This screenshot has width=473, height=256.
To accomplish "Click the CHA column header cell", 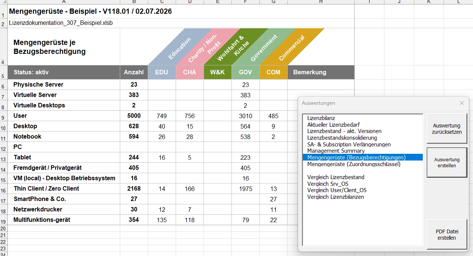I will [x=190, y=72].
